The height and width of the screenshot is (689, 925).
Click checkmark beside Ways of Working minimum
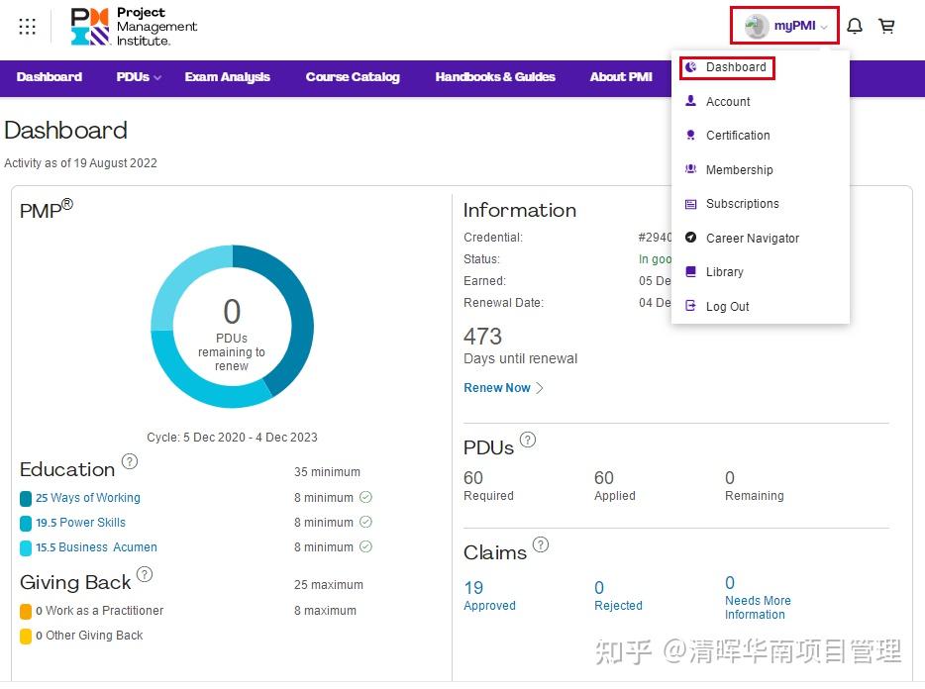click(x=365, y=497)
